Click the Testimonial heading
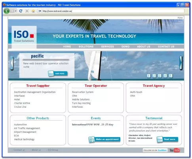The width and height of the screenshot is (192, 159). (x=154, y=118)
